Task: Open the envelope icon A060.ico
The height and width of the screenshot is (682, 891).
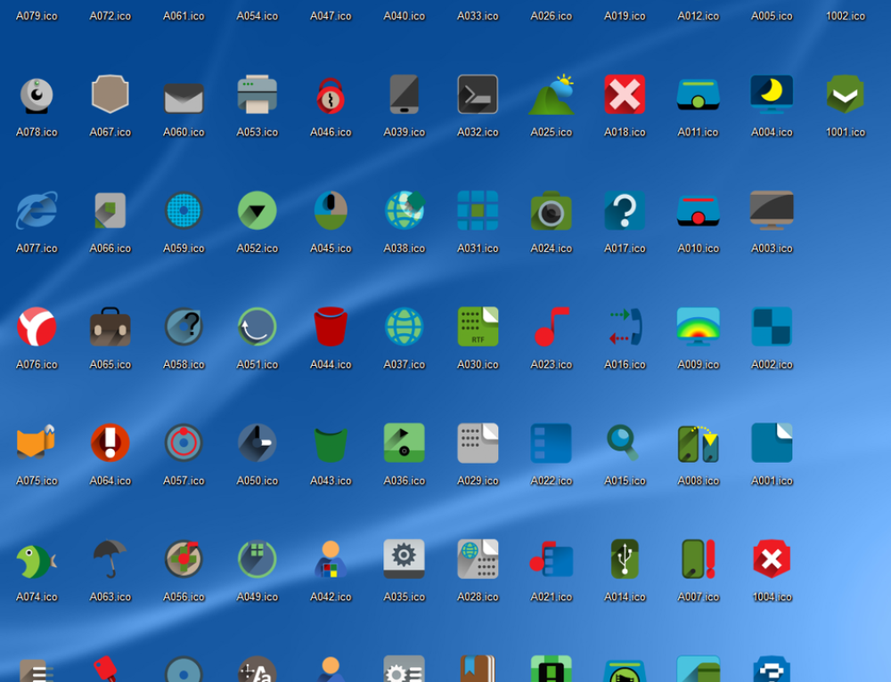Action: pyautogui.click(x=184, y=93)
